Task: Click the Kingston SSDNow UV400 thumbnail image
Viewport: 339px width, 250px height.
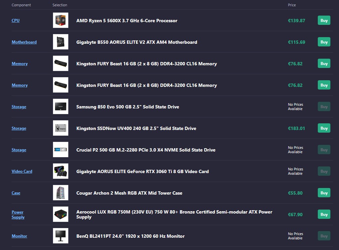Action: (61, 128)
